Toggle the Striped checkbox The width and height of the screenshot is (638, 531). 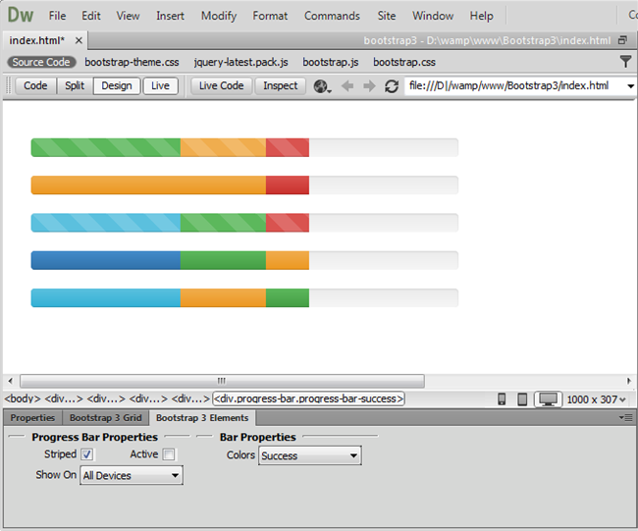tap(87, 454)
